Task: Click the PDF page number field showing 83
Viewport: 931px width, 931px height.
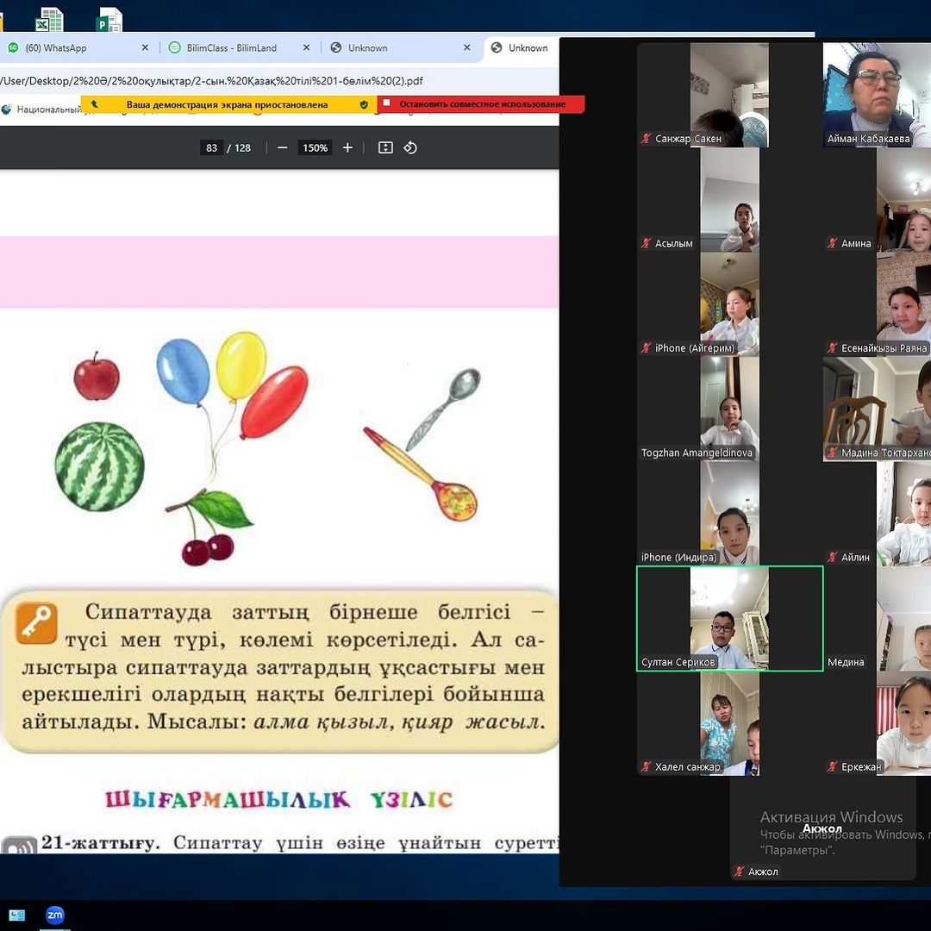Action: tap(211, 148)
